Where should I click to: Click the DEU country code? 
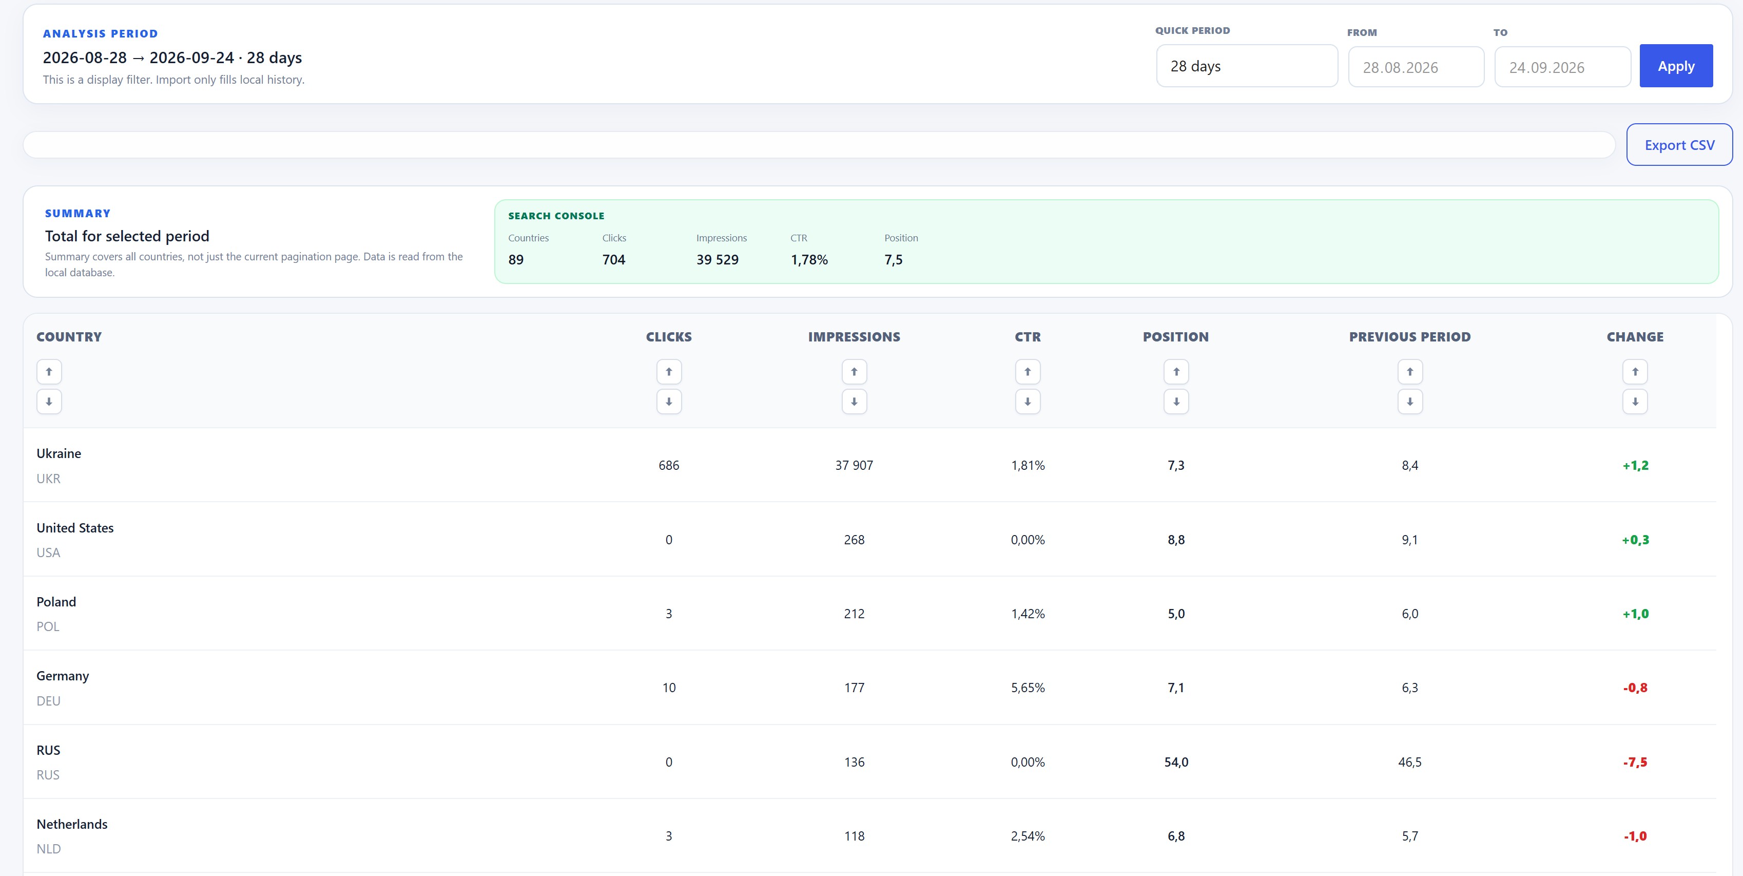48,701
